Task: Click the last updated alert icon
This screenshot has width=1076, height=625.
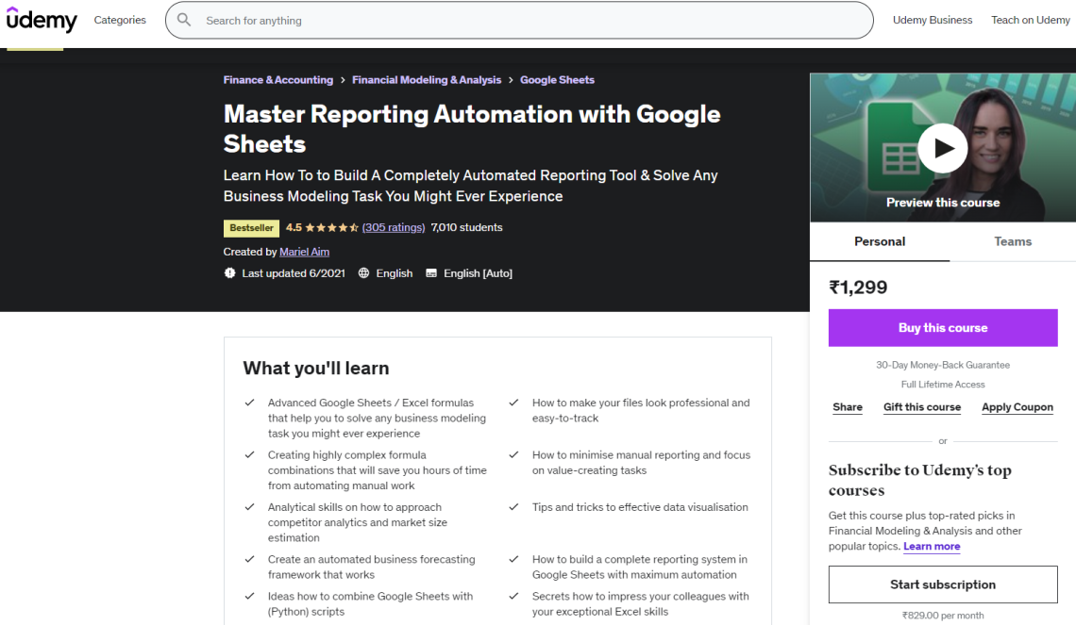Action: pos(230,272)
